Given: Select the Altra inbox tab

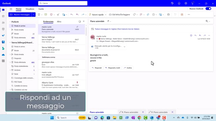Looking at the screenshot, I should click(x=59, y=22).
